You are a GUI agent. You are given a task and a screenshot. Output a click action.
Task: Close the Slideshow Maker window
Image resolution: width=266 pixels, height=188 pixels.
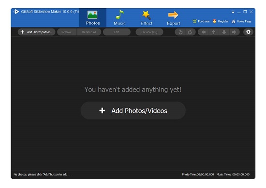(251, 12)
